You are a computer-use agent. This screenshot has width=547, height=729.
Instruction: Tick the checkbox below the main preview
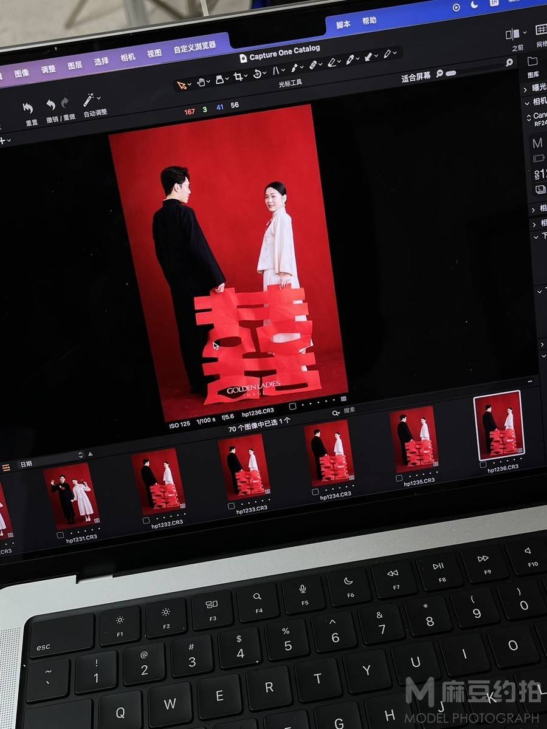[x=292, y=406]
